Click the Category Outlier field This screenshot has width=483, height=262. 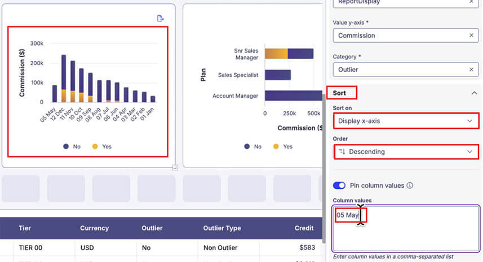tap(406, 69)
